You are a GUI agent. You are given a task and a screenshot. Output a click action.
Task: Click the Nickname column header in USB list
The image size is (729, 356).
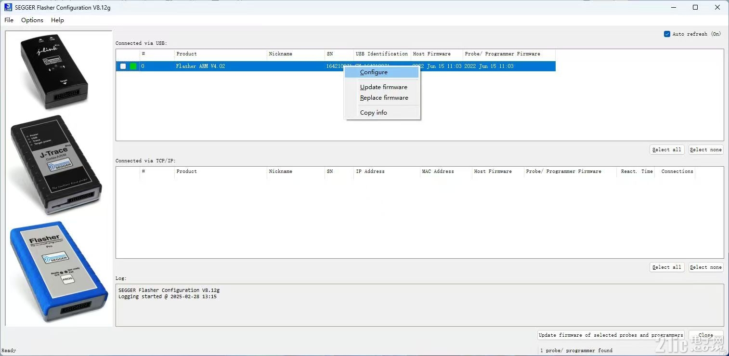pyautogui.click(x=296, y=54)
